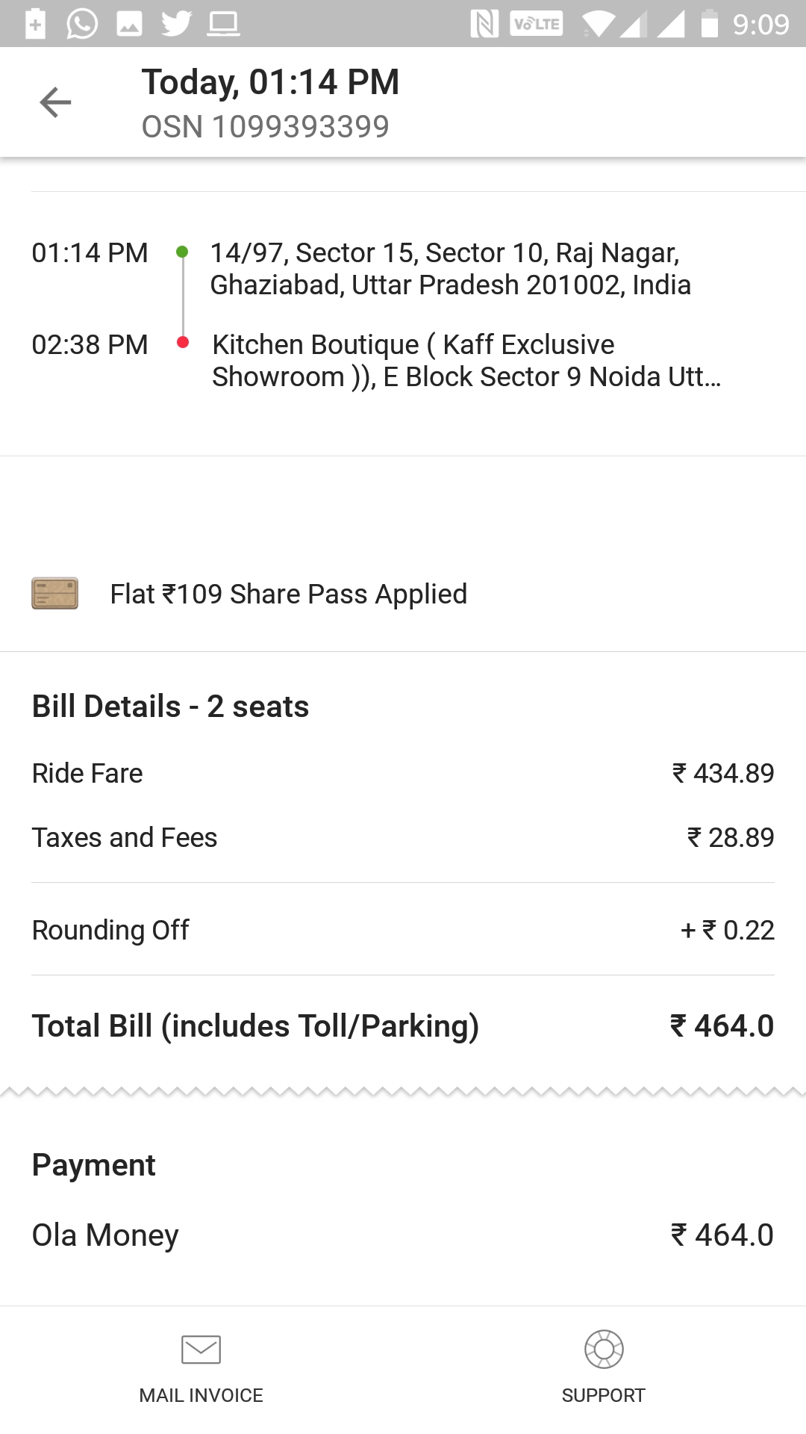Tap the green pickup location dot
The height and width of the screenshot is (1434, 806).
tap(182, 252)
